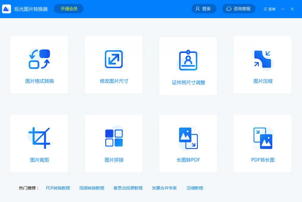This screenshot has height=202, width=302.
Task: Select the 修改图片尺寸 resize tool icon
Action: 113,59
